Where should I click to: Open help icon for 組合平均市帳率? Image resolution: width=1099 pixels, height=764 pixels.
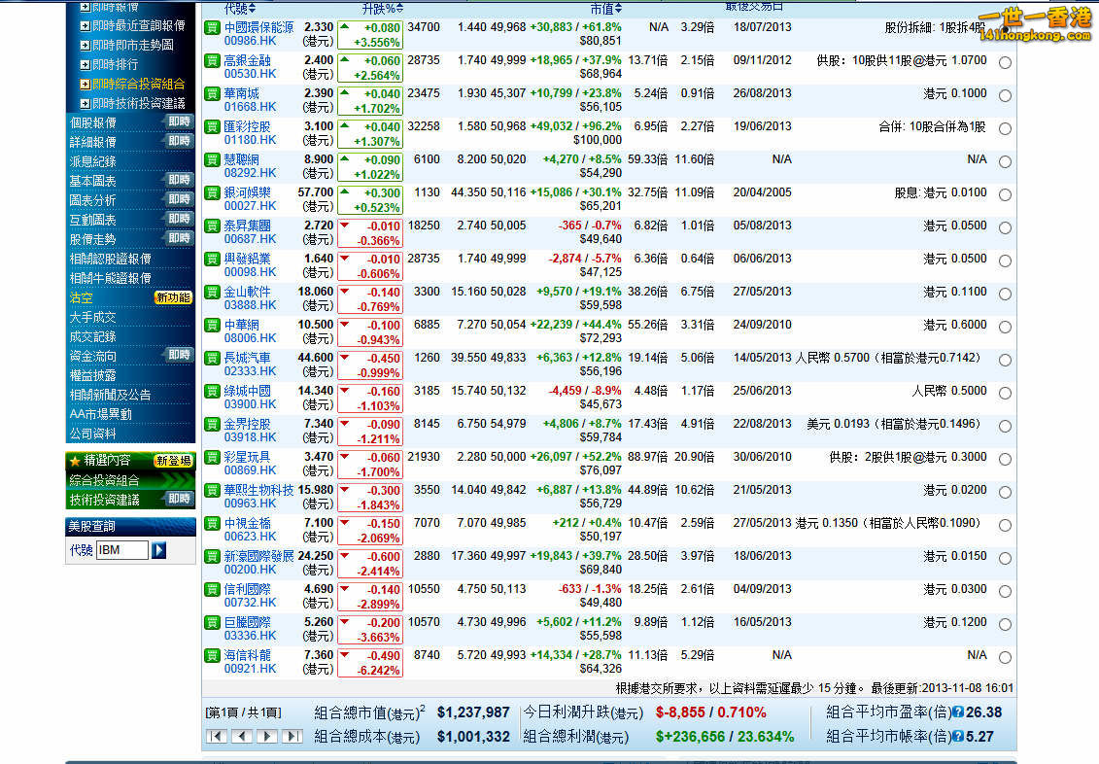[958, 737]
